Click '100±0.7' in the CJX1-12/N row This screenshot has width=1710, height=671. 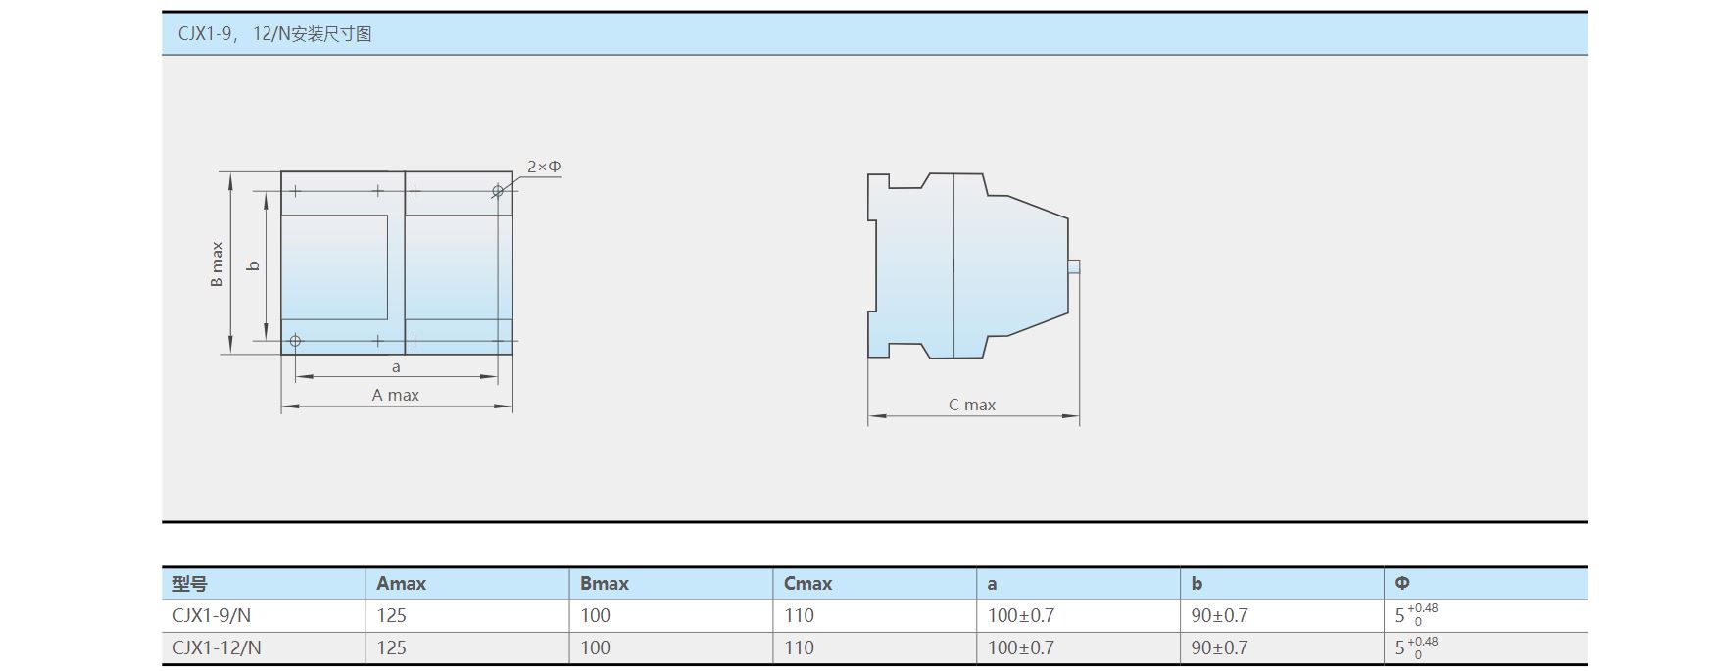tap(1021, 648)
